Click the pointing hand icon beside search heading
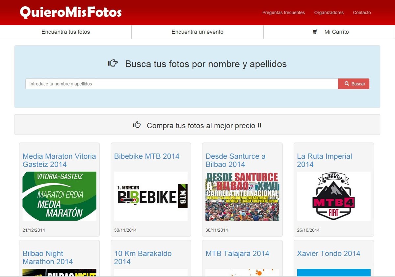Viewport: 395px width, 277px height. (113, 63)
